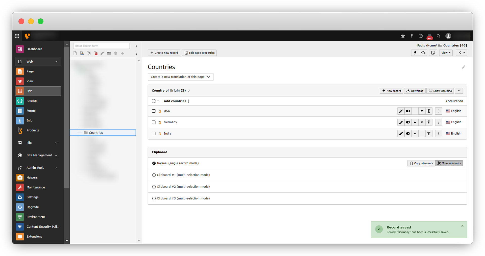Open the View dropdown menu
The width and height of the screenshot is (485, 256).
click(x=446, y=53)
